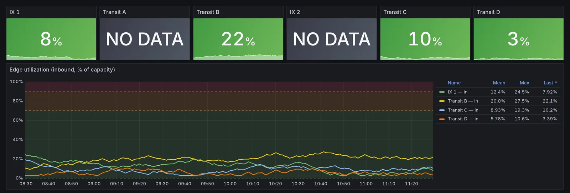This screenshot has width=570, height=193.
Task: Click the 8% stat value
Action: point(51,39)
